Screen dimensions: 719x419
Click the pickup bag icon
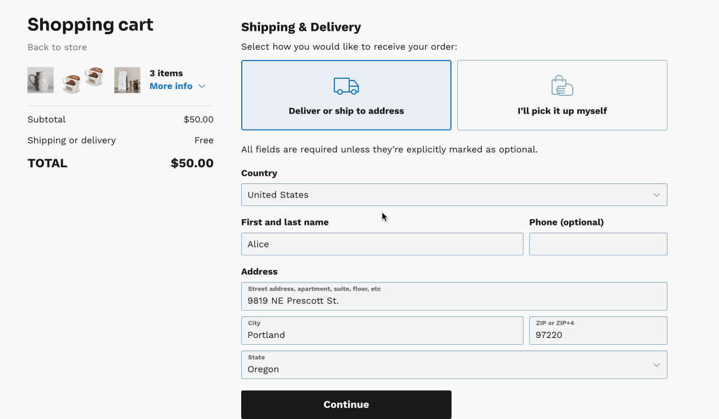point(562,85)
